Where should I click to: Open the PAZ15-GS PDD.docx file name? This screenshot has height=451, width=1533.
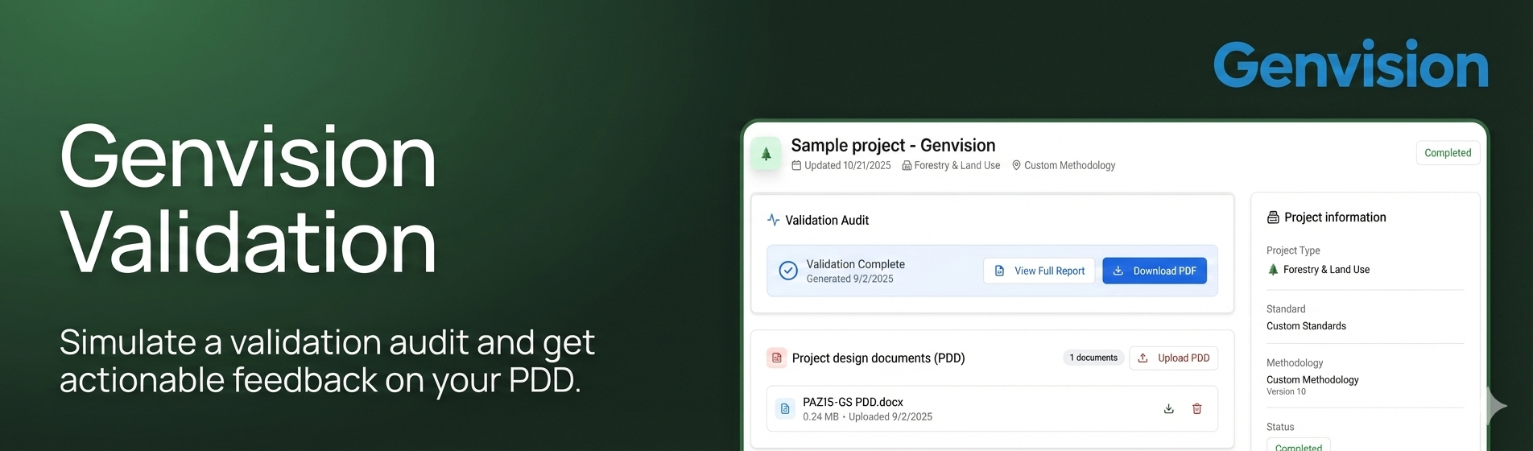click(x=853, y=402)
